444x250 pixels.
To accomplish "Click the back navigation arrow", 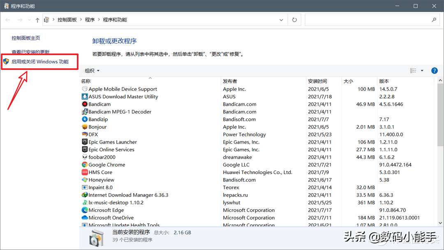I will point(8,20).
